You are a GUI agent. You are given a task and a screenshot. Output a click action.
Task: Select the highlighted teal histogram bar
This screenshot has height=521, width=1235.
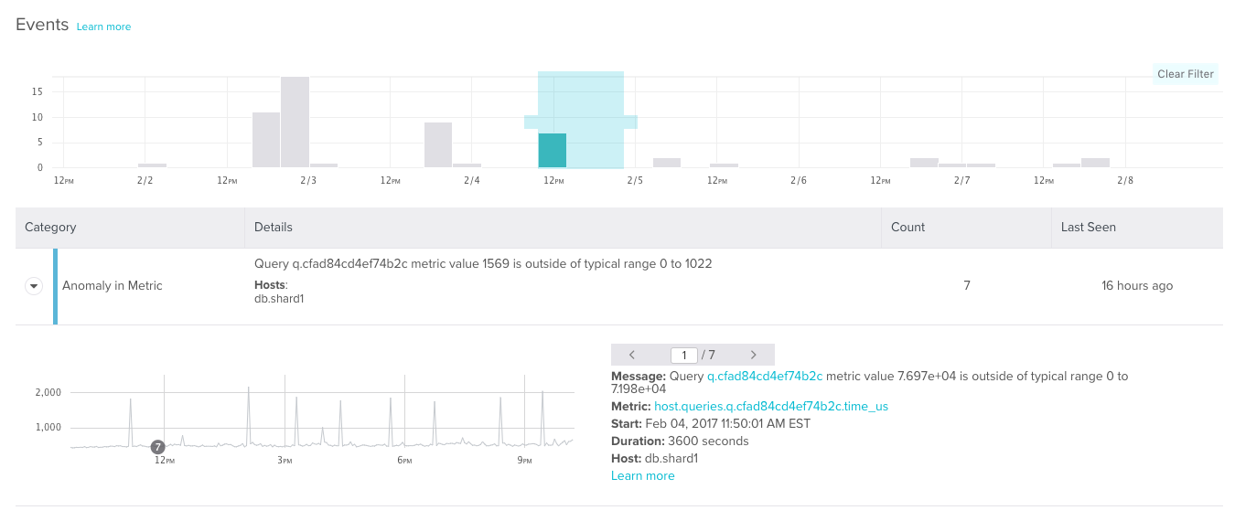point(552,151)
